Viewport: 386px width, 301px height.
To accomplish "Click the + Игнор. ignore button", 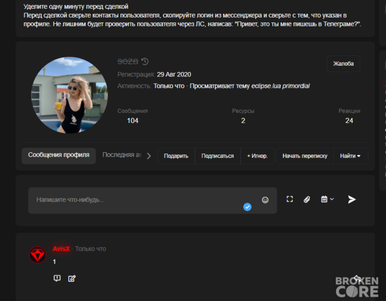I will (x=258, y=156).
